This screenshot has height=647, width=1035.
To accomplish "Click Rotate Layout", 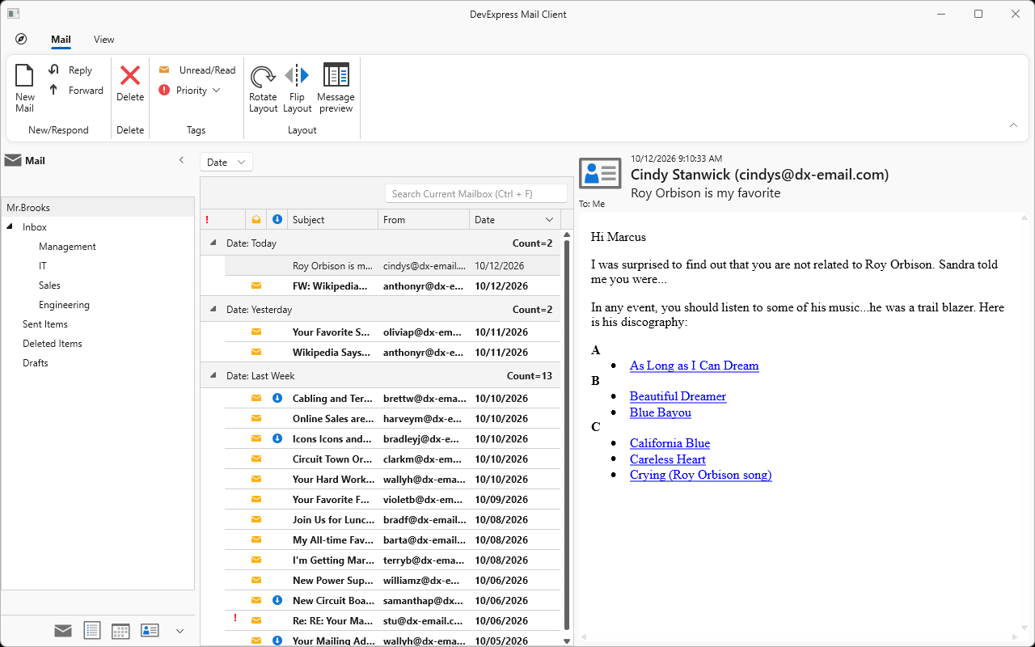I will pos(263,89).
